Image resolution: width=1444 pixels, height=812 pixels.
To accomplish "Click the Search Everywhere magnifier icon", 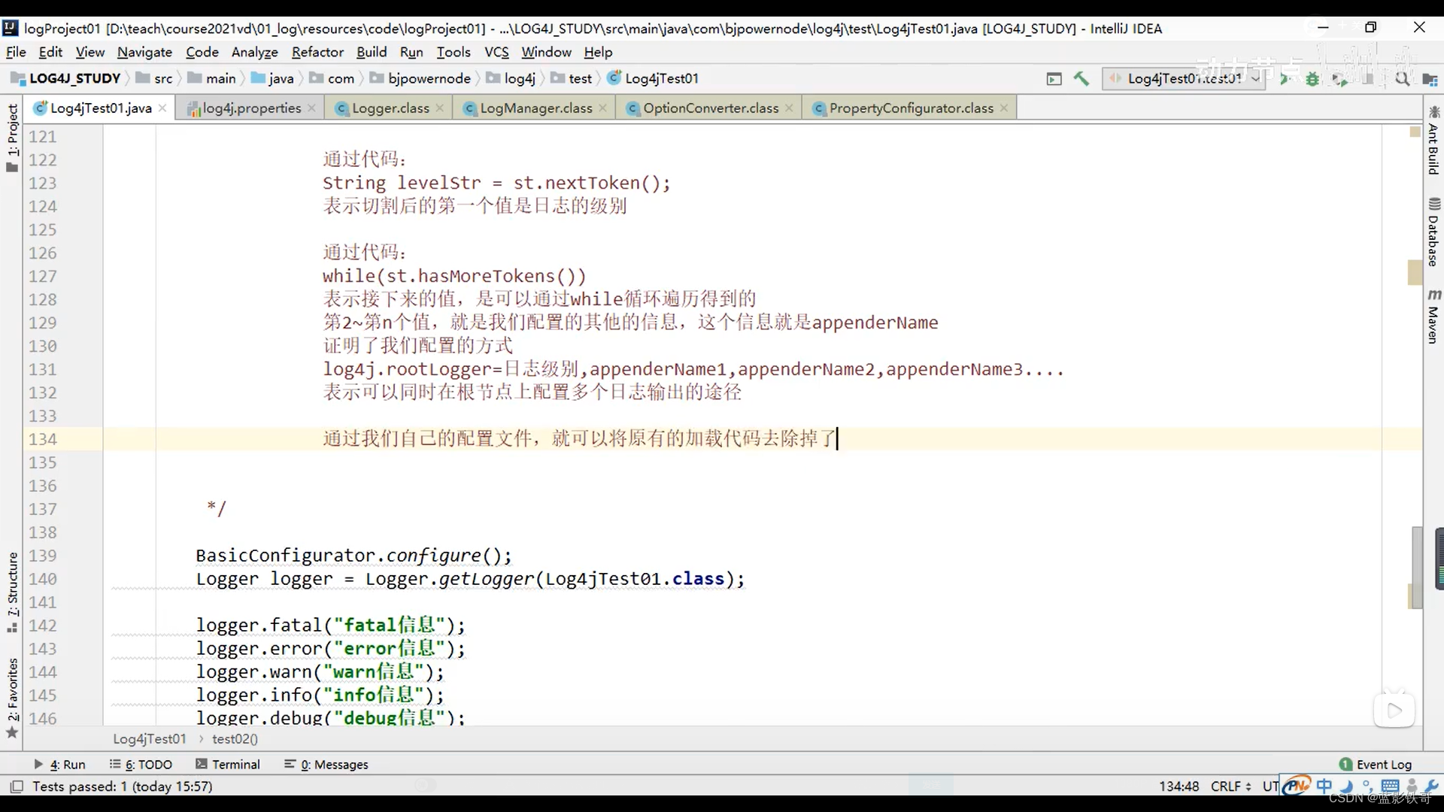I will click(x=1402, y=79).
